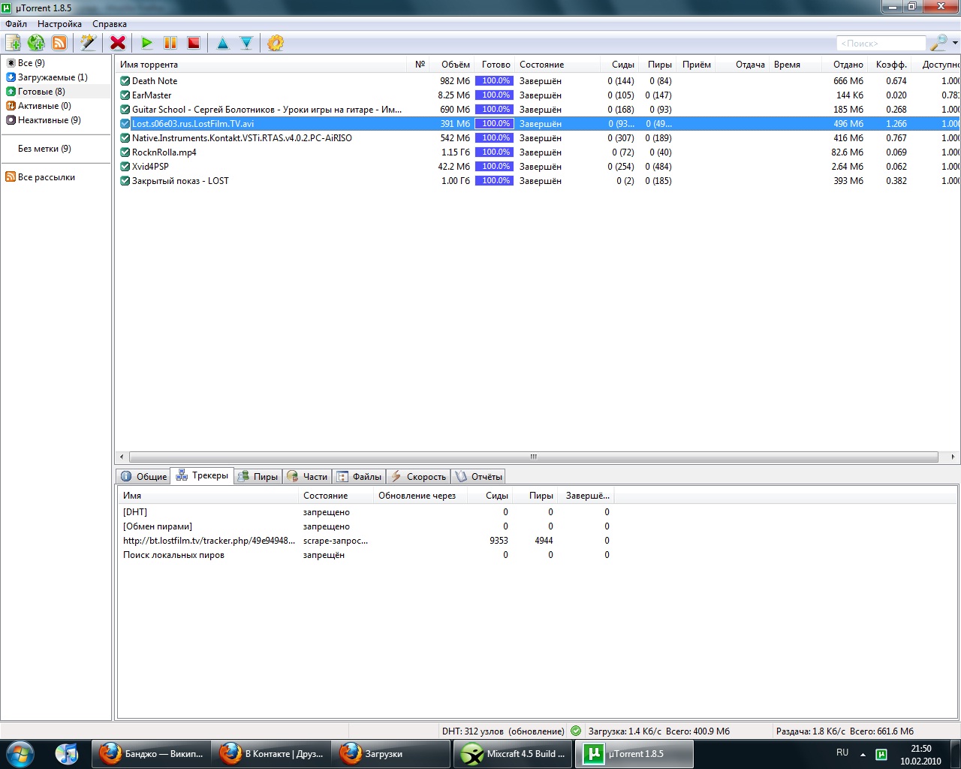Viewport: 961px width, 769px height.
Task: Select the [DHT] tracker row
Action: (x=366, y=512)
